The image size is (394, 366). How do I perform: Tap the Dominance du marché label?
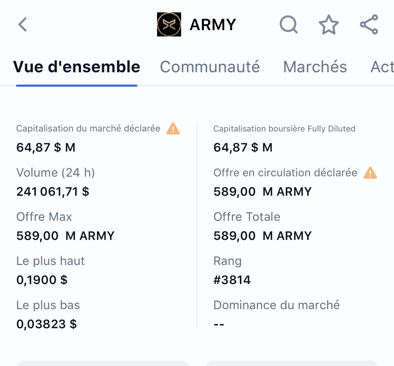coord(276,305)
